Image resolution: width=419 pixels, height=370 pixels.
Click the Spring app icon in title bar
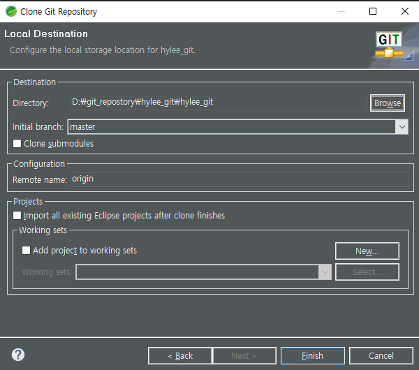[11, 11]
